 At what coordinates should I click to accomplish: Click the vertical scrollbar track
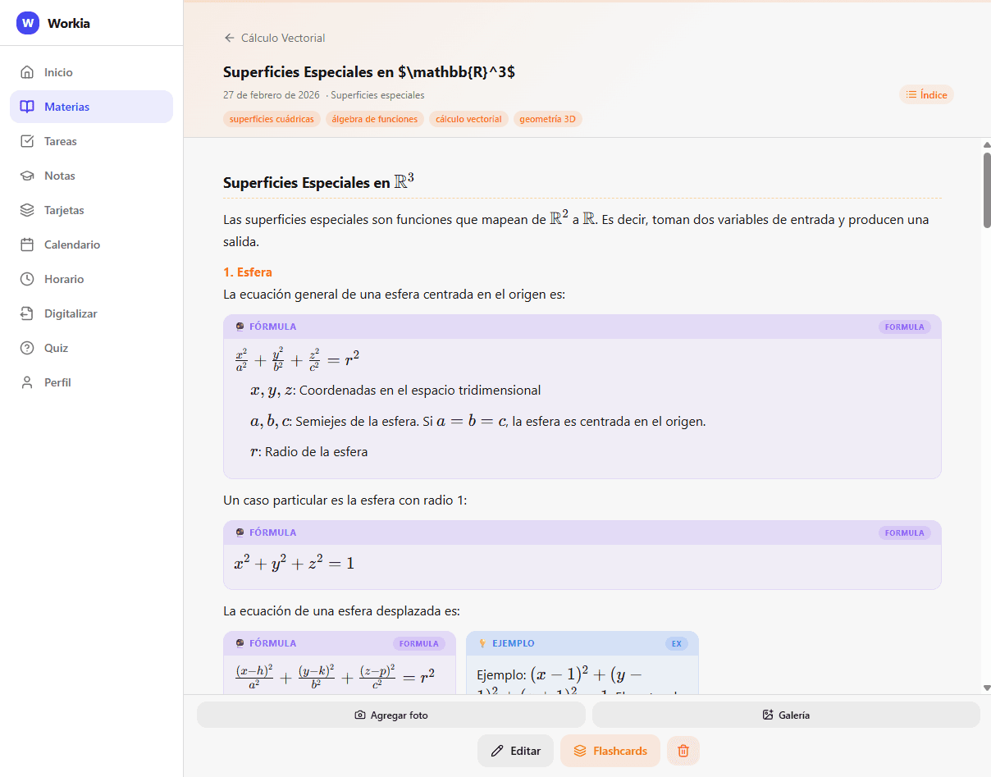(984, 410)
